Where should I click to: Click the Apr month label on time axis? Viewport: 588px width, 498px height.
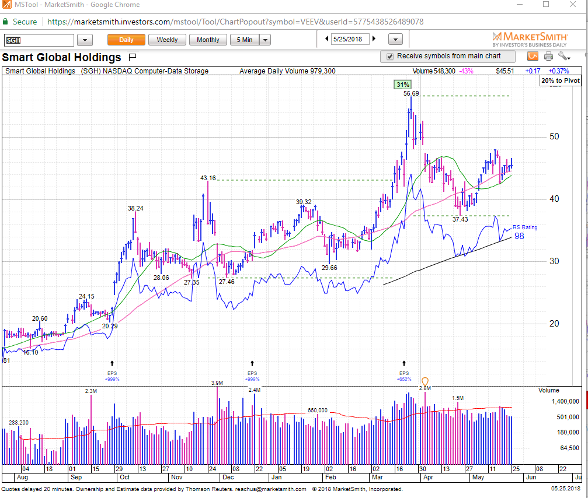428,477
